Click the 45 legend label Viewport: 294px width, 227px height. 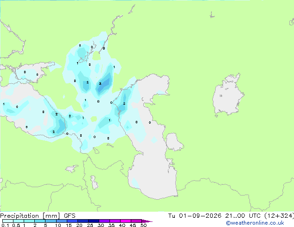pyautogui.click(x=133, y=225)
